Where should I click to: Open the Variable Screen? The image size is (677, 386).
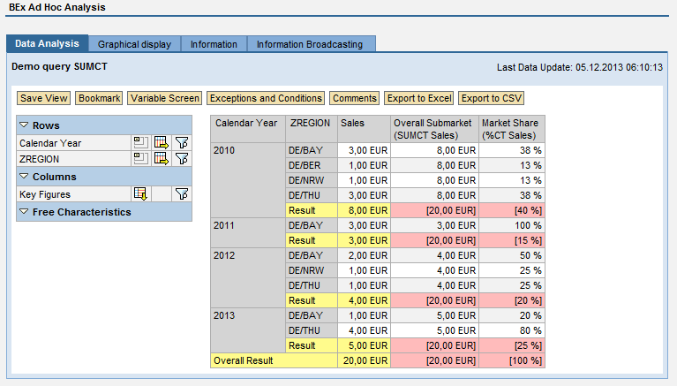165,98
